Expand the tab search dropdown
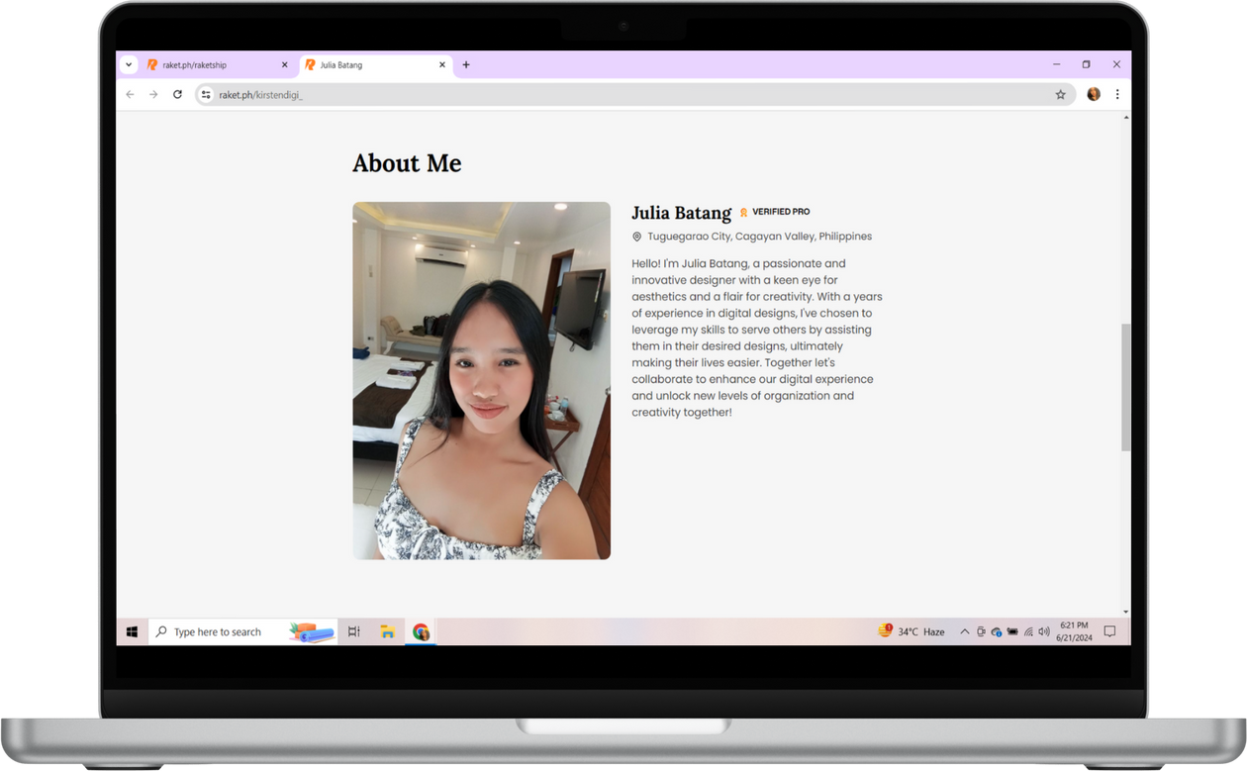1247x771 pixels. [x=129, y=65]
